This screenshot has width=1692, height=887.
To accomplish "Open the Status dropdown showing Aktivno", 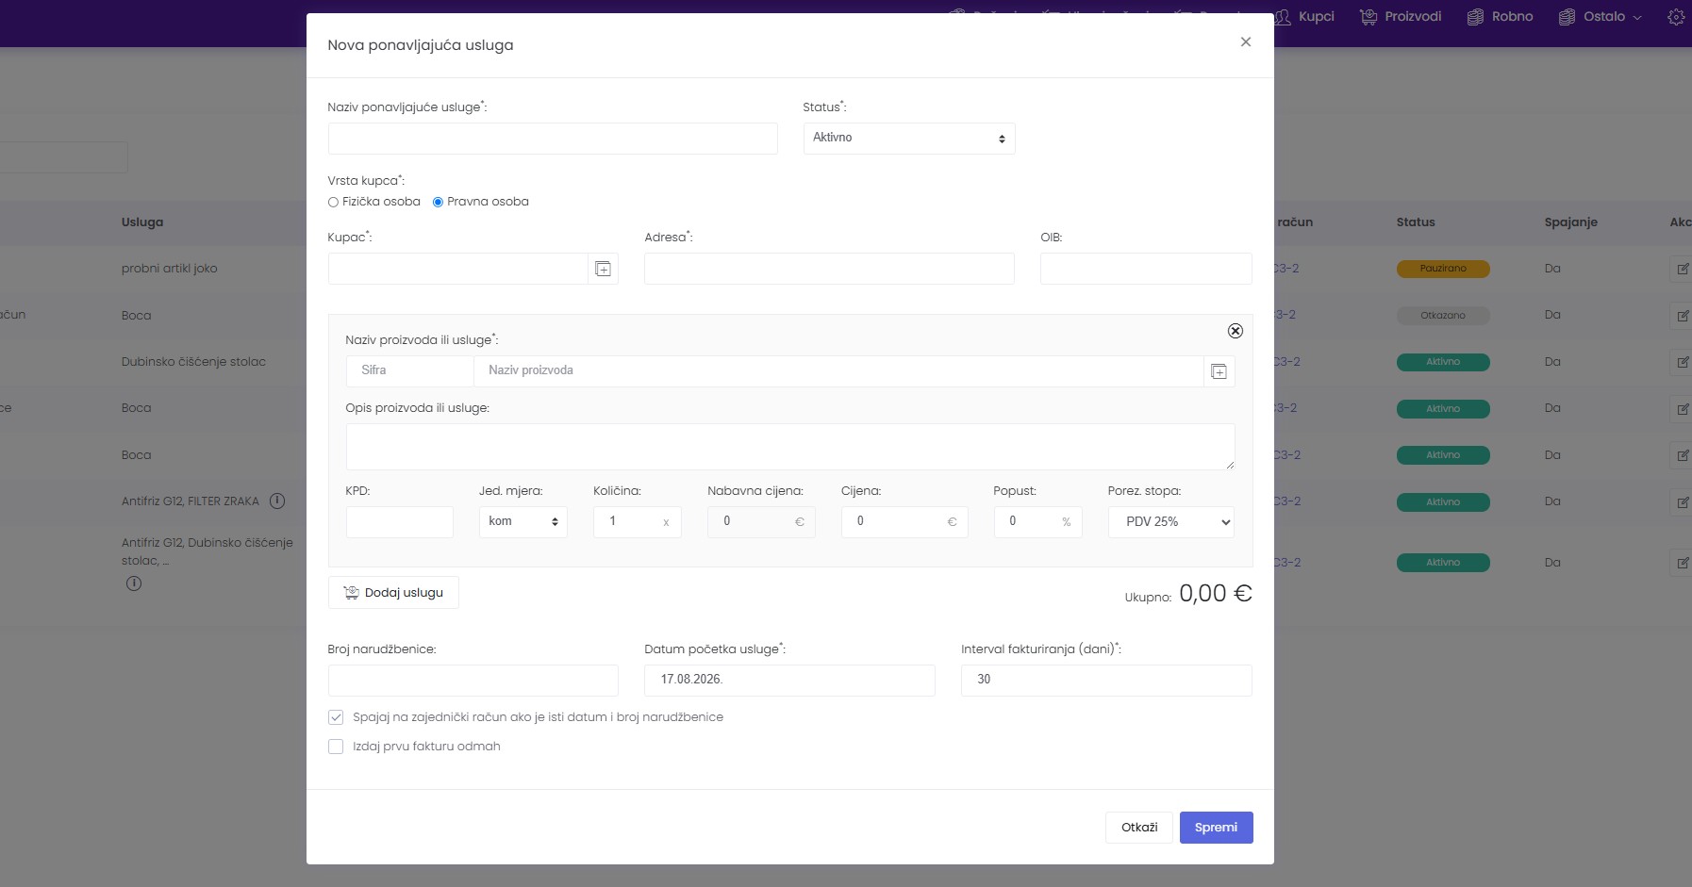I will click(x=909, y=139).
